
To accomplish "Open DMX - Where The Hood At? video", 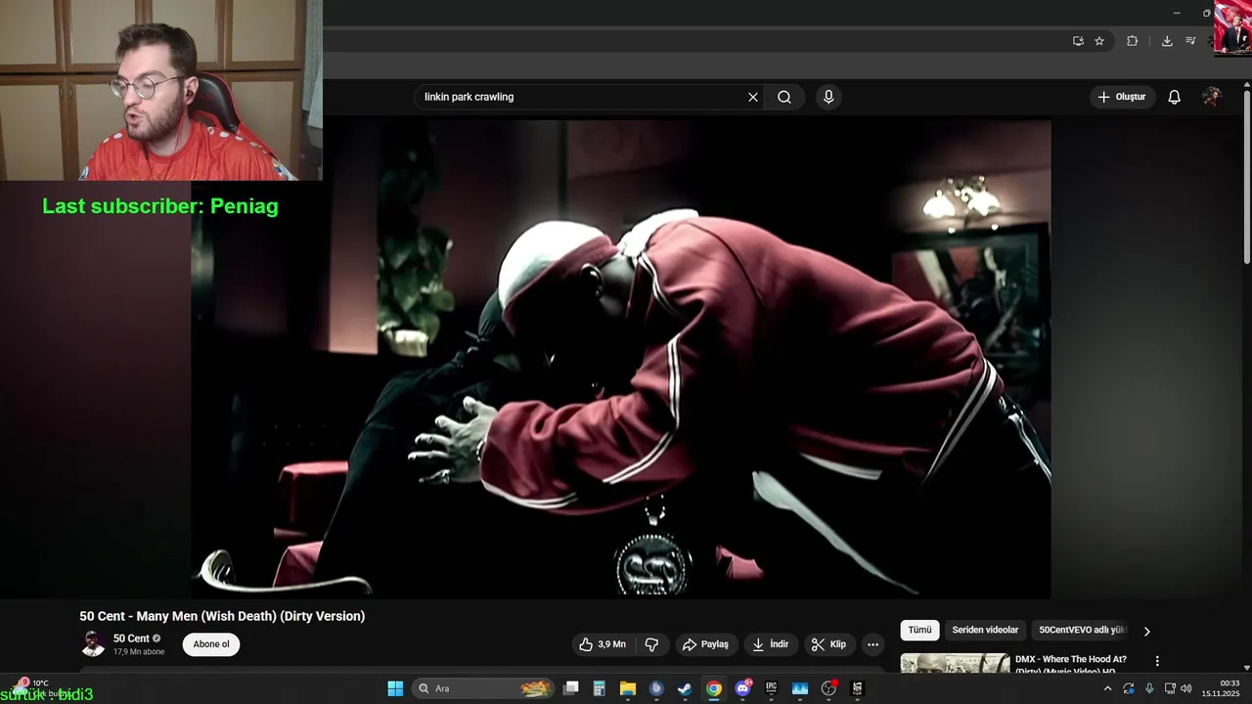I will 1071,665.
